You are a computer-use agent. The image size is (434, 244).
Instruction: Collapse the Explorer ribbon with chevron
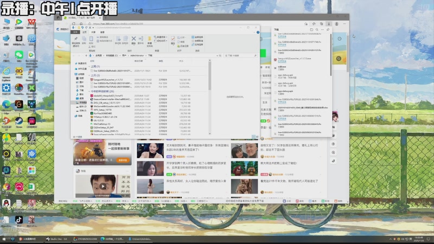(x=254, y=32)
